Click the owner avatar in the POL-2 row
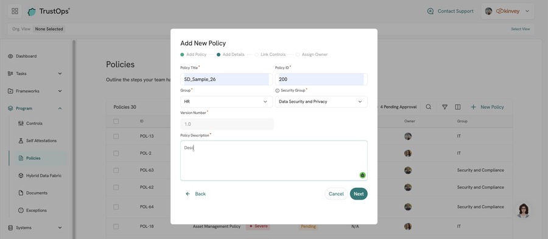548x239 pixels. 408,153
